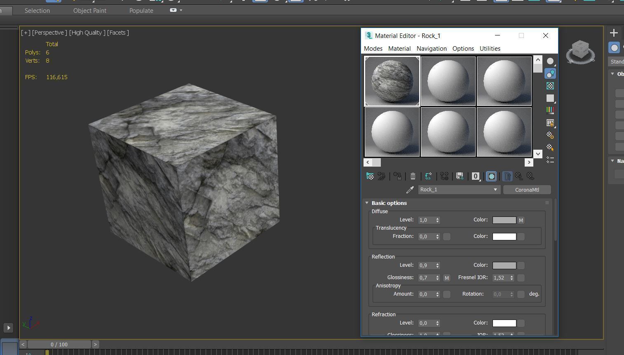Screen dimensions: 624x355
Task: Click Select By Material icon
Action: pyautogui.click(x=550, y=147)
